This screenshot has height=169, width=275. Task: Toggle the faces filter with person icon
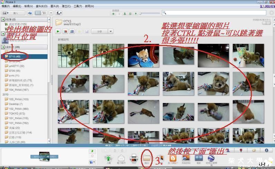pos(124,13)
